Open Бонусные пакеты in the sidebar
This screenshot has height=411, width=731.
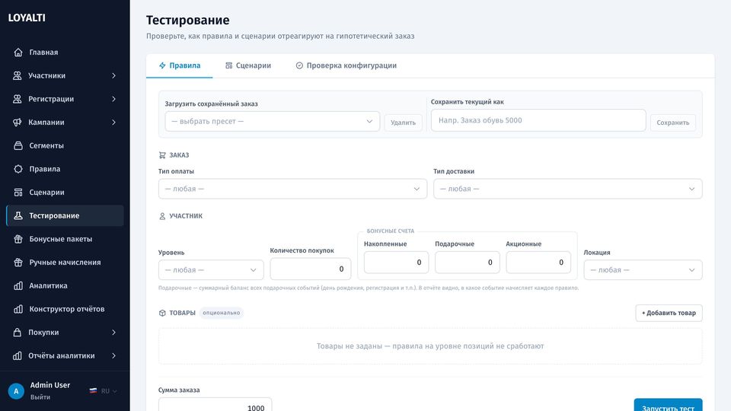[x=65, y=239]
